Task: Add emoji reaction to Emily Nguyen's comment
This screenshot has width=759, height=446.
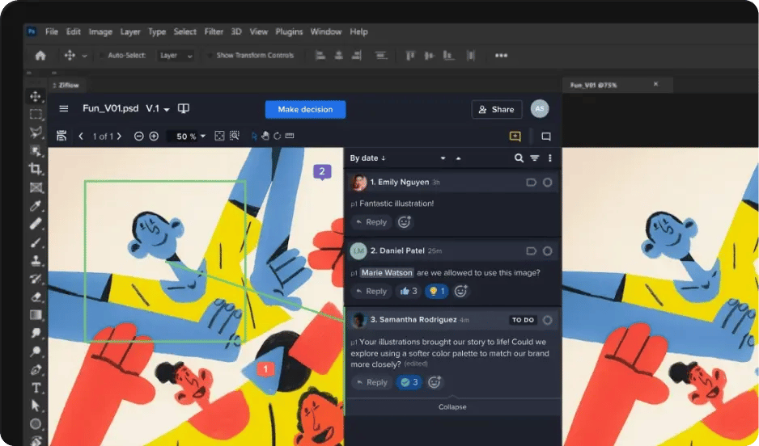Action: (x=404, y=222)
